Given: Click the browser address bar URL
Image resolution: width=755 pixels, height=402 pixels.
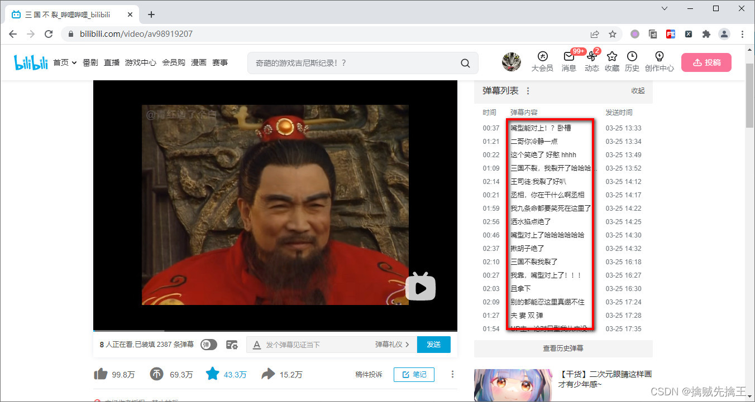Looking at the screenshot, I should click(x=136, y=34).
